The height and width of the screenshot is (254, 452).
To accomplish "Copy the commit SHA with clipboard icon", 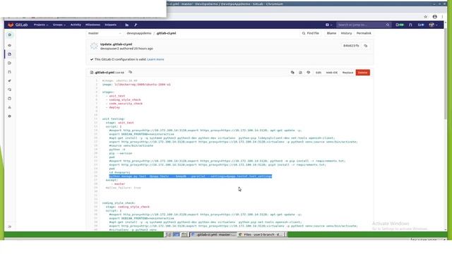I will point(366,46).
